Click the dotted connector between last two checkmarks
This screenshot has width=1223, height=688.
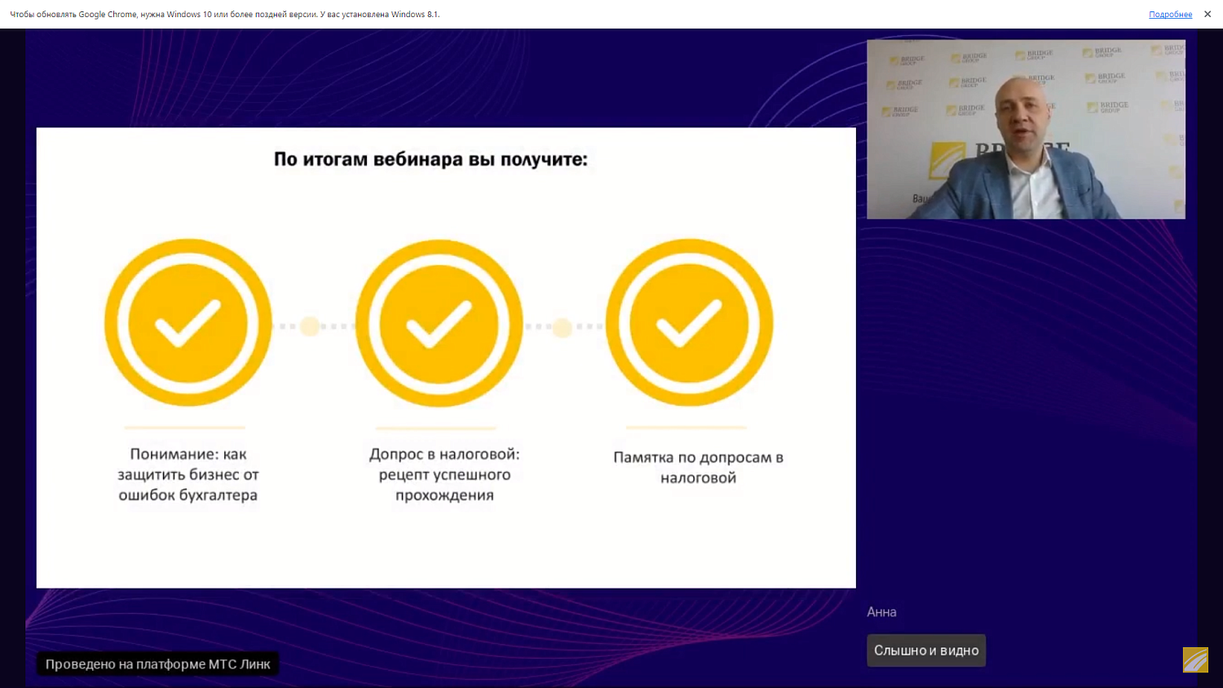coord(563,327)
